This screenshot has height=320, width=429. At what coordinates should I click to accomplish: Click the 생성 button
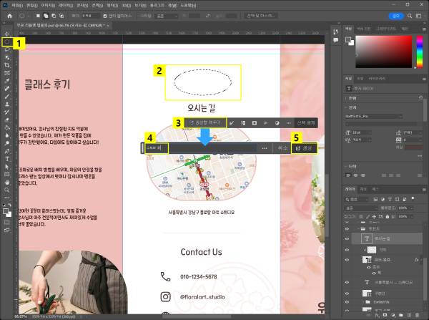coord(304,147)
